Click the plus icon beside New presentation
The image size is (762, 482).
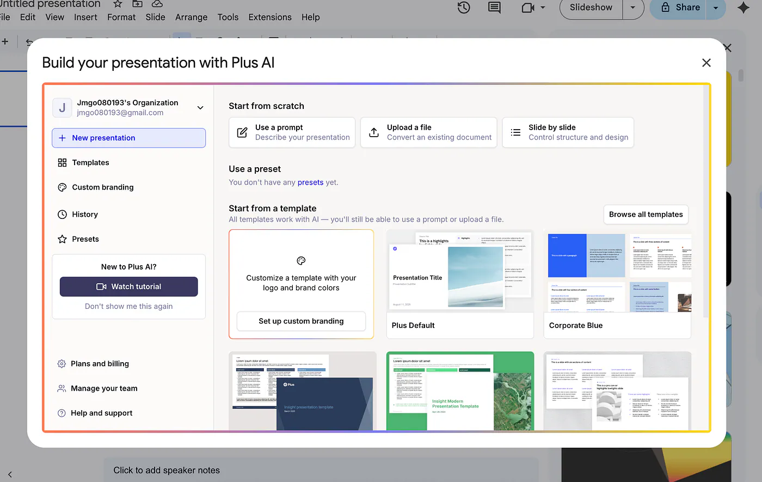pos(62,138)
